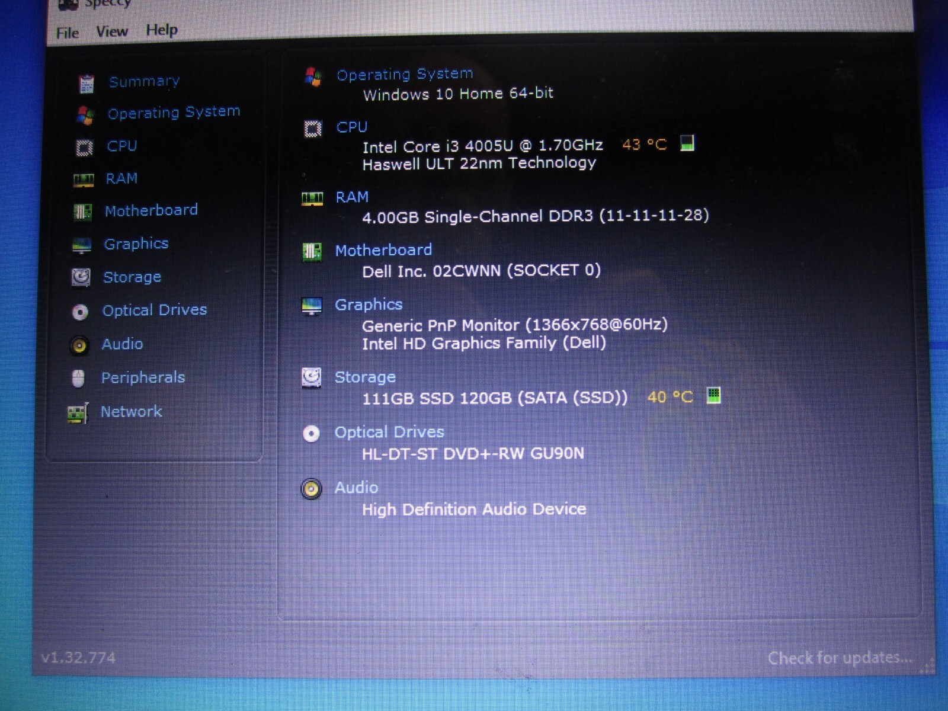Click the Graphics monitor icon in sidebar
The image size is (948, 711).
point(82,245)
